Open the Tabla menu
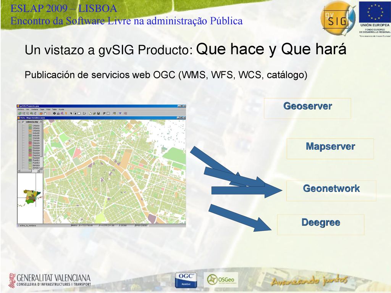 54,109
